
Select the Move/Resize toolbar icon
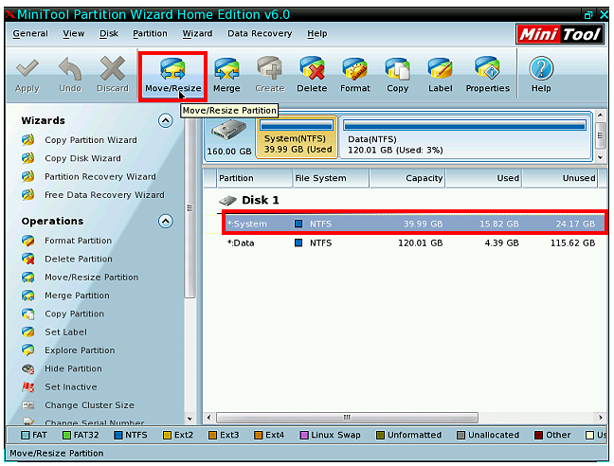[x=172, y=75]
